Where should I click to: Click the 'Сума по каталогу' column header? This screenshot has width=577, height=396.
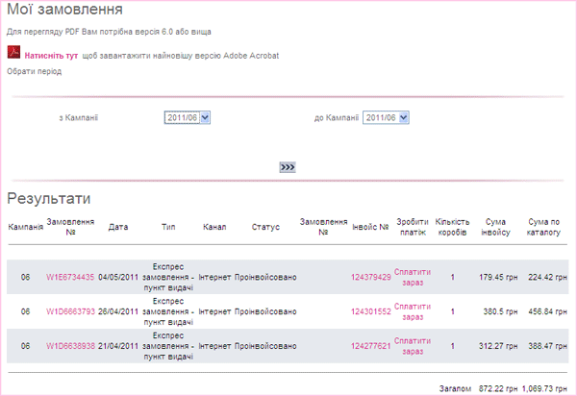[543, 227]
